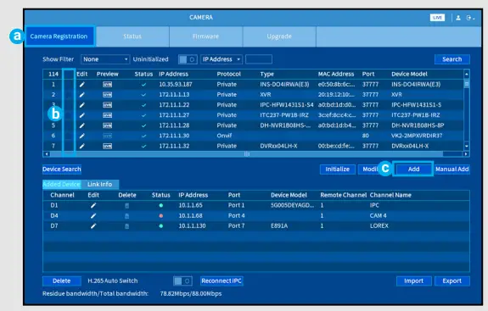Edit the Onvif device 172.11.1.30
The width and height of the screenshot is (488, 311).
click(81, 136)
